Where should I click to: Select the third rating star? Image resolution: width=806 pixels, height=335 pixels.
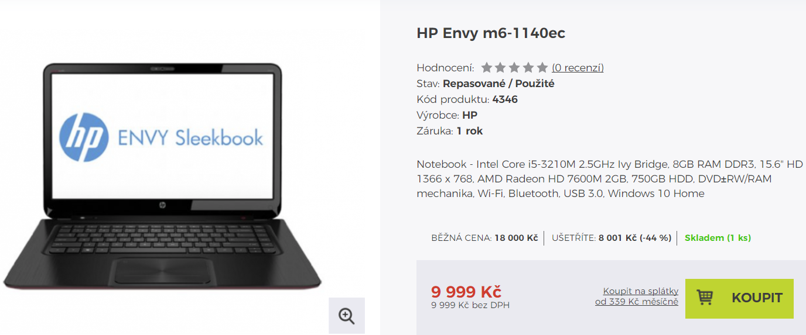514,67
